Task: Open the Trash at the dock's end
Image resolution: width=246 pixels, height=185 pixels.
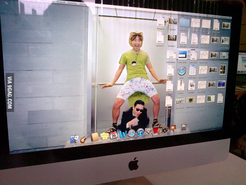Action: coord(183,127)
